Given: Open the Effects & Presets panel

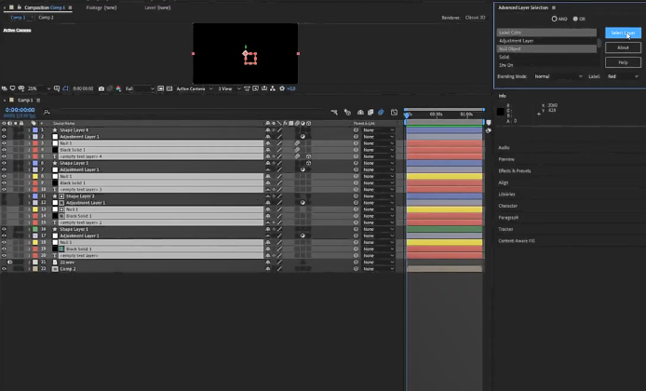Looking at the screenshot, I should tap(514, 170).
